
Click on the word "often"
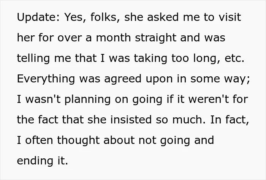[39, 140]
